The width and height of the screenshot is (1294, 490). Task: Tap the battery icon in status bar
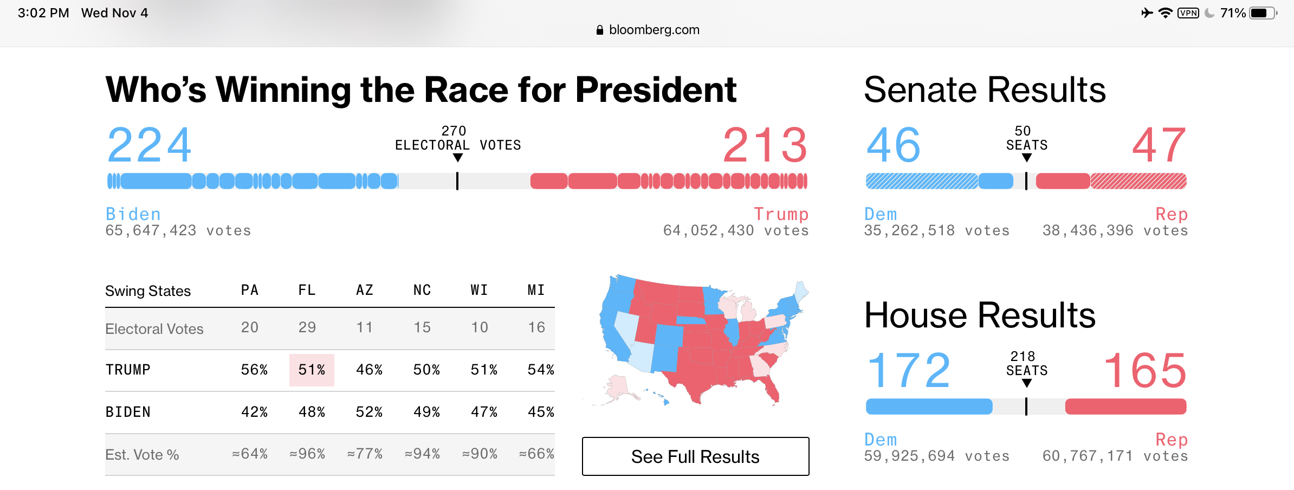tap(1263, 13)
